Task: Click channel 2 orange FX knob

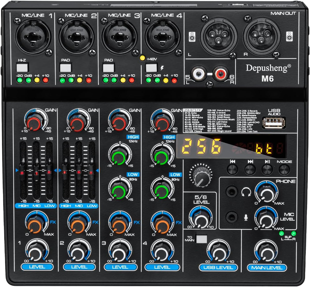Action: click(78, 225)
